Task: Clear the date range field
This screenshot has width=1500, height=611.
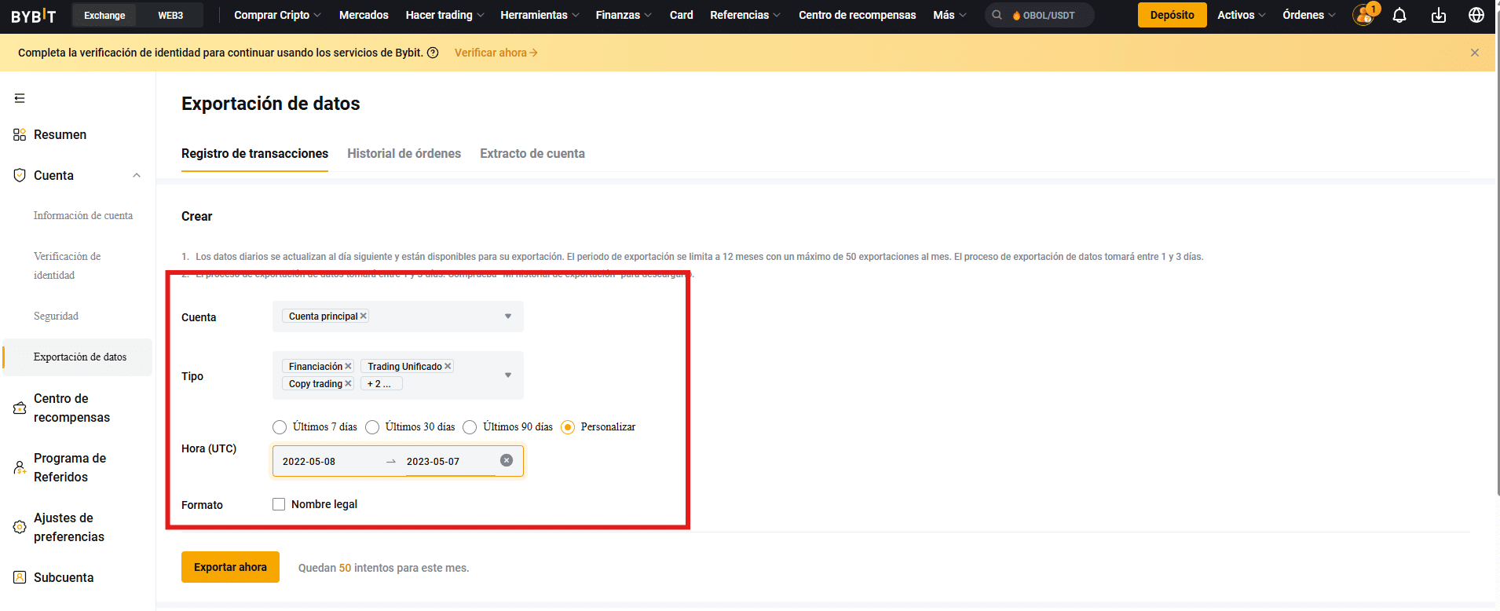Action: [x=507, y=460]
